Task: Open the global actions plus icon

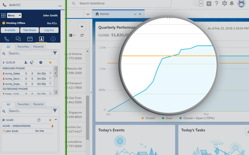Action: [209, 4]
